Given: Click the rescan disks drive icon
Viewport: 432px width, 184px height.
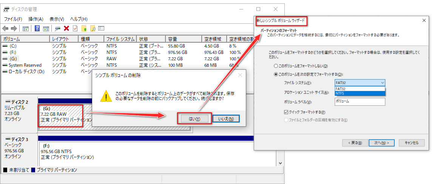Looking at the screenshot, I should click(58, 28).
